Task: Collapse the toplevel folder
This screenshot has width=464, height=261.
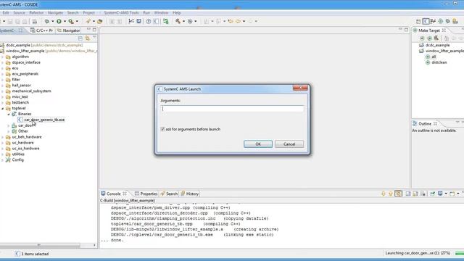Action: click(x=3, y=108)
